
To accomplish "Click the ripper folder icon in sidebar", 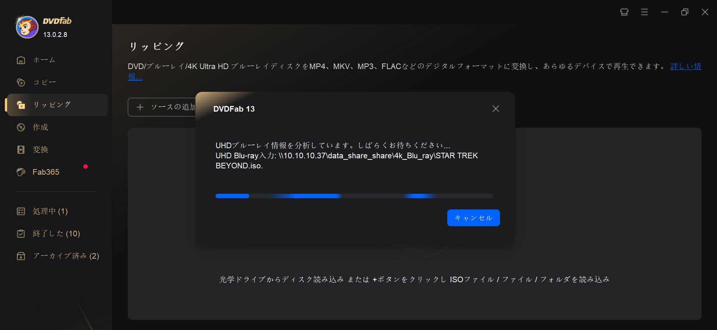I will click(21, 105).
